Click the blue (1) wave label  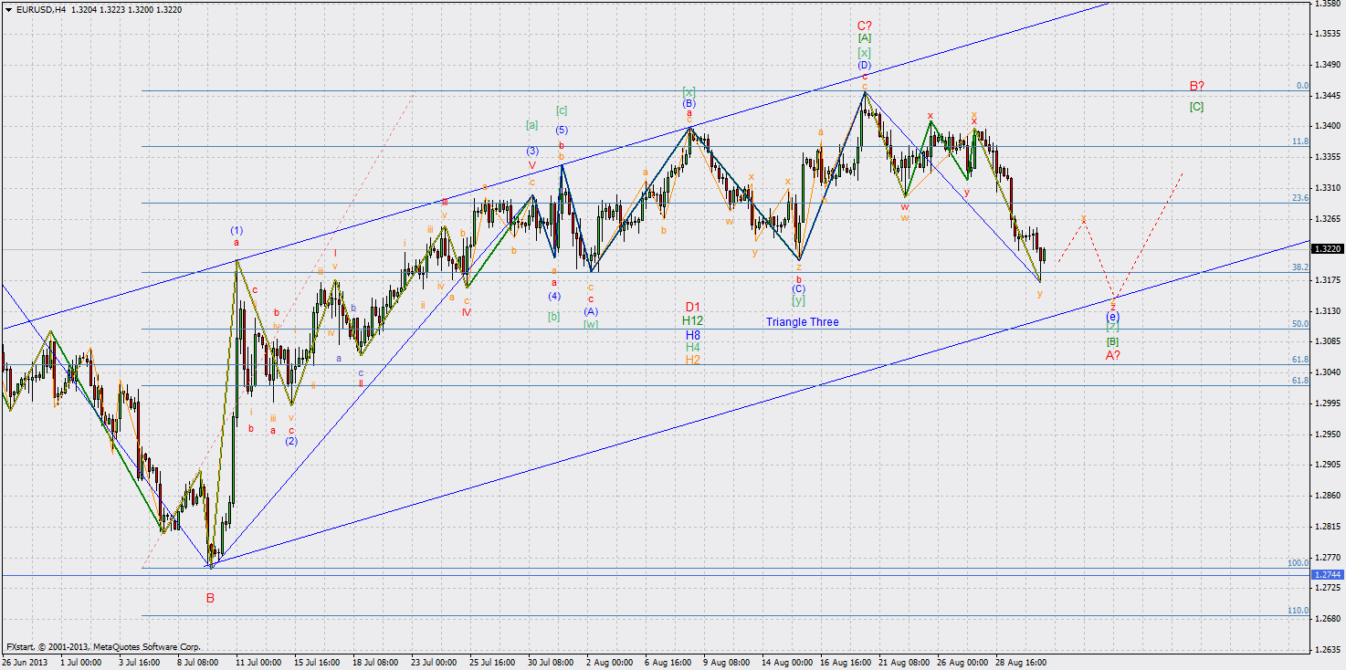pos(237,230)
